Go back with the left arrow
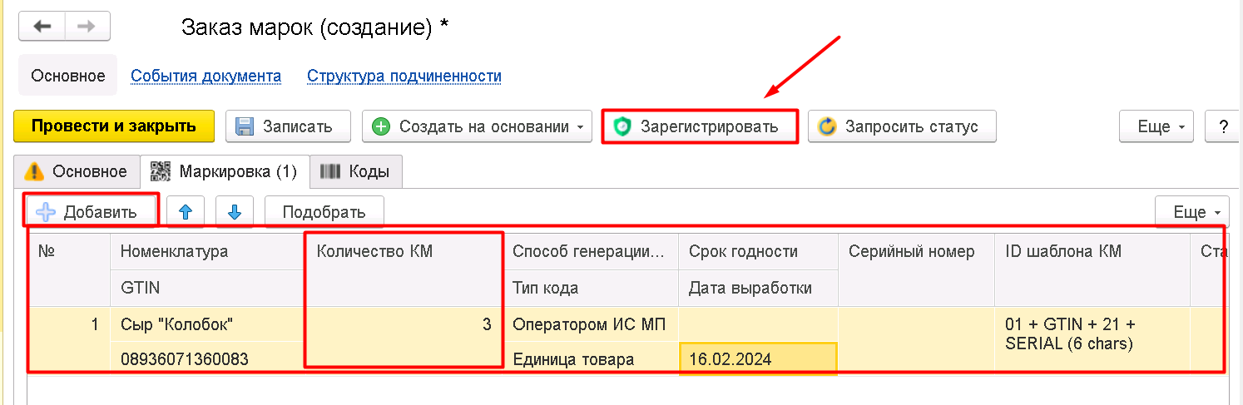Viewport: 1243px width, 405px height. [x=42, y=27]
